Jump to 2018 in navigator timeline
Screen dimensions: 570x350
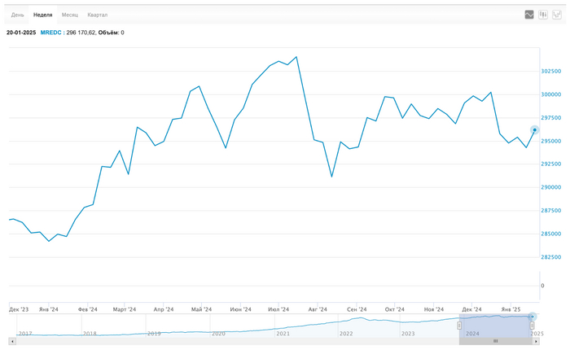90,334
